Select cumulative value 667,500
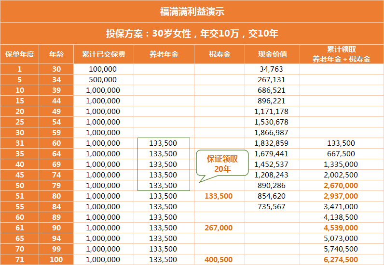 (x=341, y=154)
